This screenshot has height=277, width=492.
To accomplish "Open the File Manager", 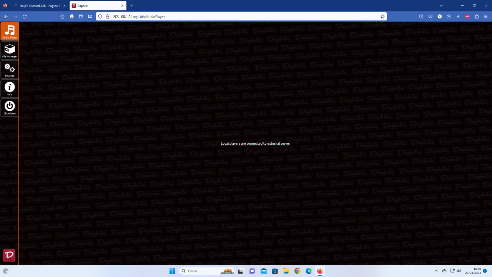I will [10, 51].
